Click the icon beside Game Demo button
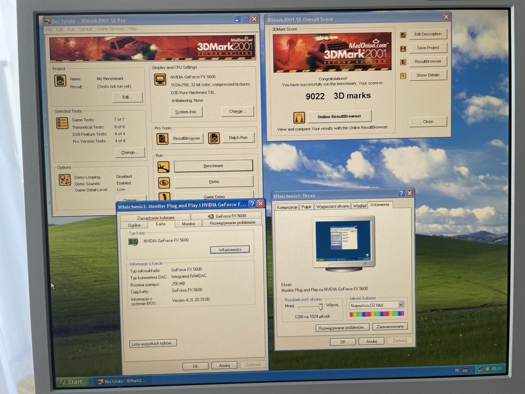Viewport: 525px width, 394px height. [164, 196]
